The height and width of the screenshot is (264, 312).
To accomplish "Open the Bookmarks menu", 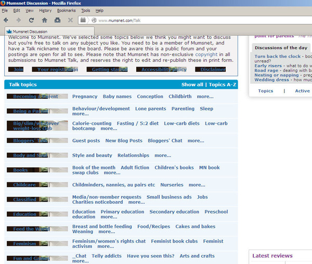I will 66,10.
